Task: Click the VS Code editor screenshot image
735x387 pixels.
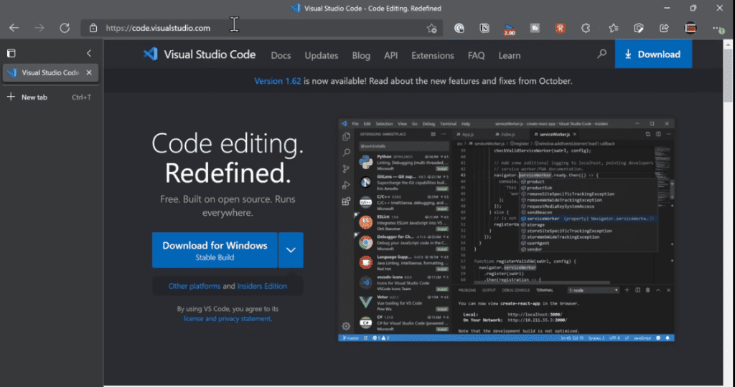Action: (x=506, y=230)
